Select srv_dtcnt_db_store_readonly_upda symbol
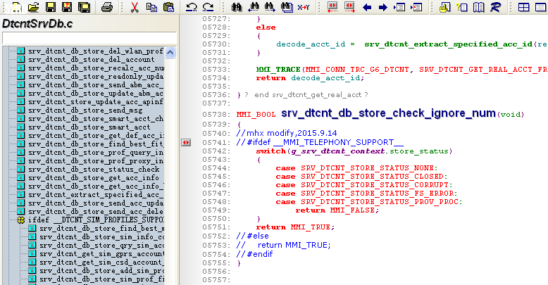Viewport: 548px width, 285px height. [x=96, y=76]
